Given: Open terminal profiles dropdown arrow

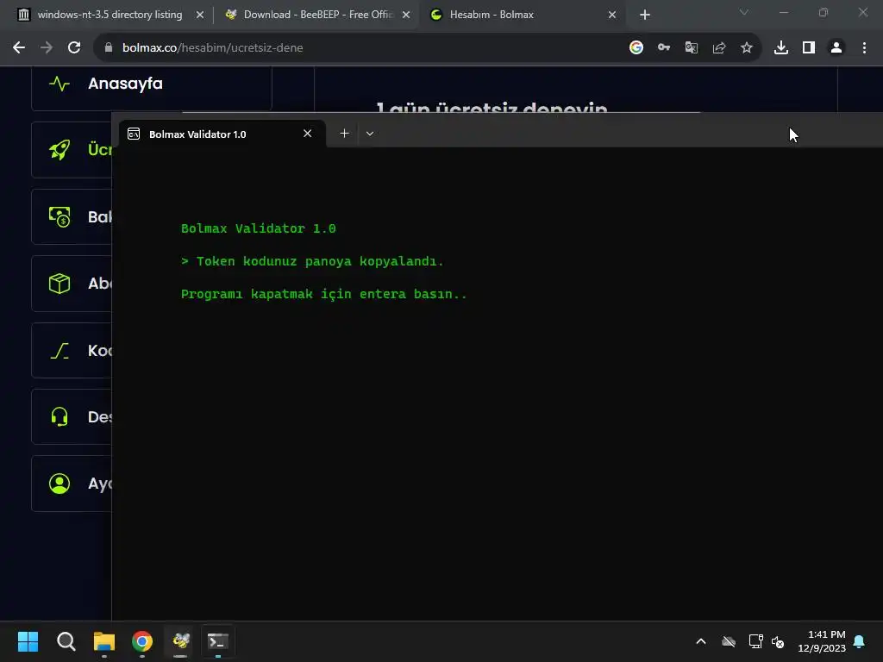Looking at the screenshot, I should pyautogui.click(x=370, y=134).
